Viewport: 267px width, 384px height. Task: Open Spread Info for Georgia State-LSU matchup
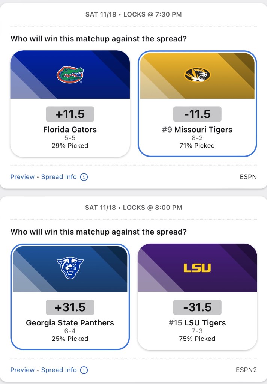59,370
